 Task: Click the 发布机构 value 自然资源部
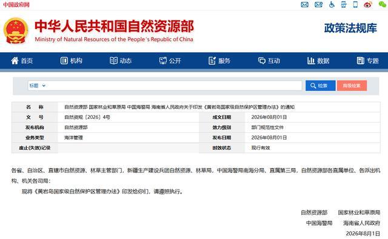click(76, 127)
